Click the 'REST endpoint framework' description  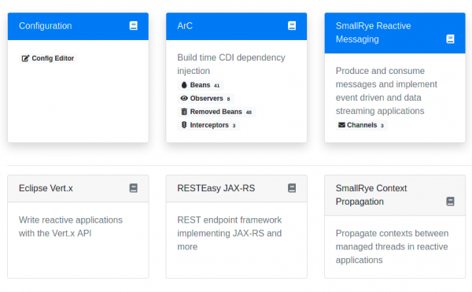[230, 233]
